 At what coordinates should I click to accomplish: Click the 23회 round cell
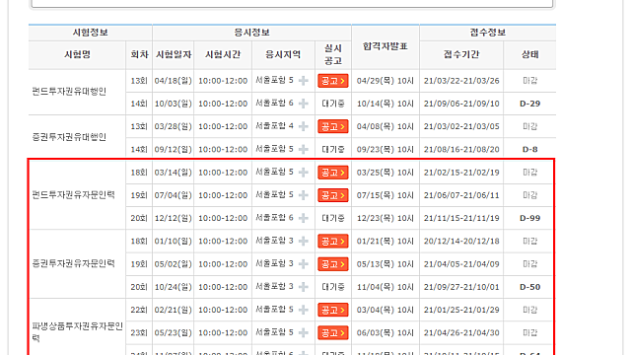point(139,333)
